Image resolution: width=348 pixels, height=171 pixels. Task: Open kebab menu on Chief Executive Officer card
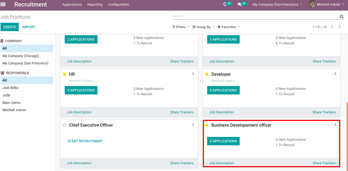(x=193, y=124)
